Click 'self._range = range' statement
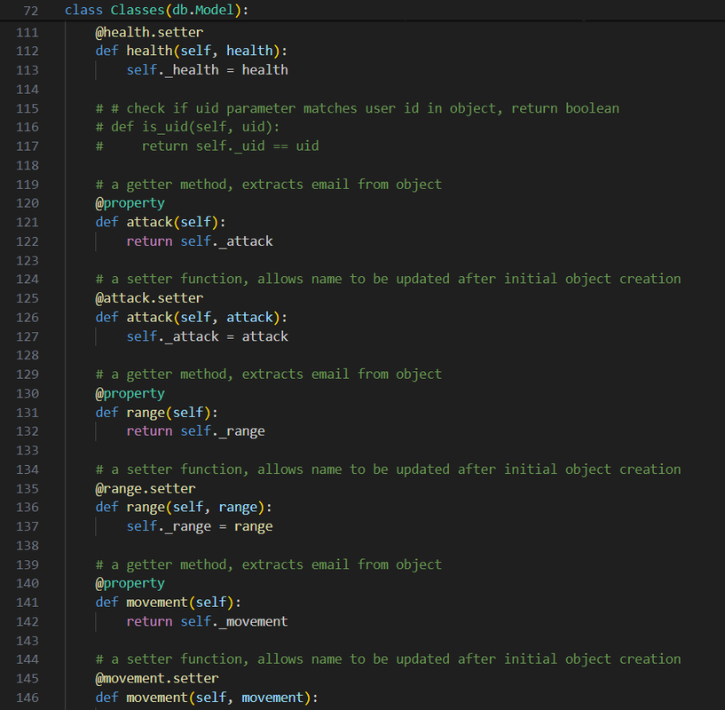Image resolution: width=725 pixels, height=710 pixels. 200,526
